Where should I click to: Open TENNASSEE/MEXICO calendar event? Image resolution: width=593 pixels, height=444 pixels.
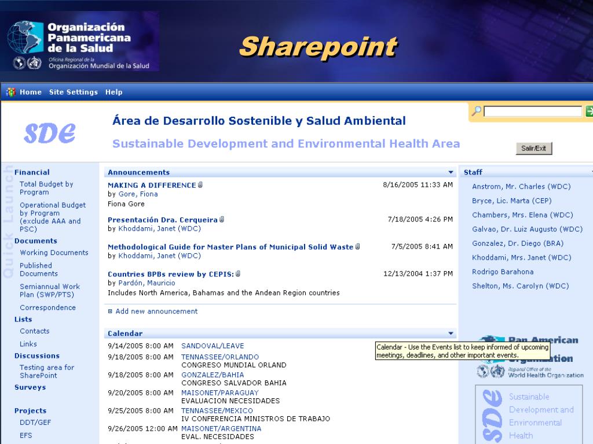coord(217,411)
